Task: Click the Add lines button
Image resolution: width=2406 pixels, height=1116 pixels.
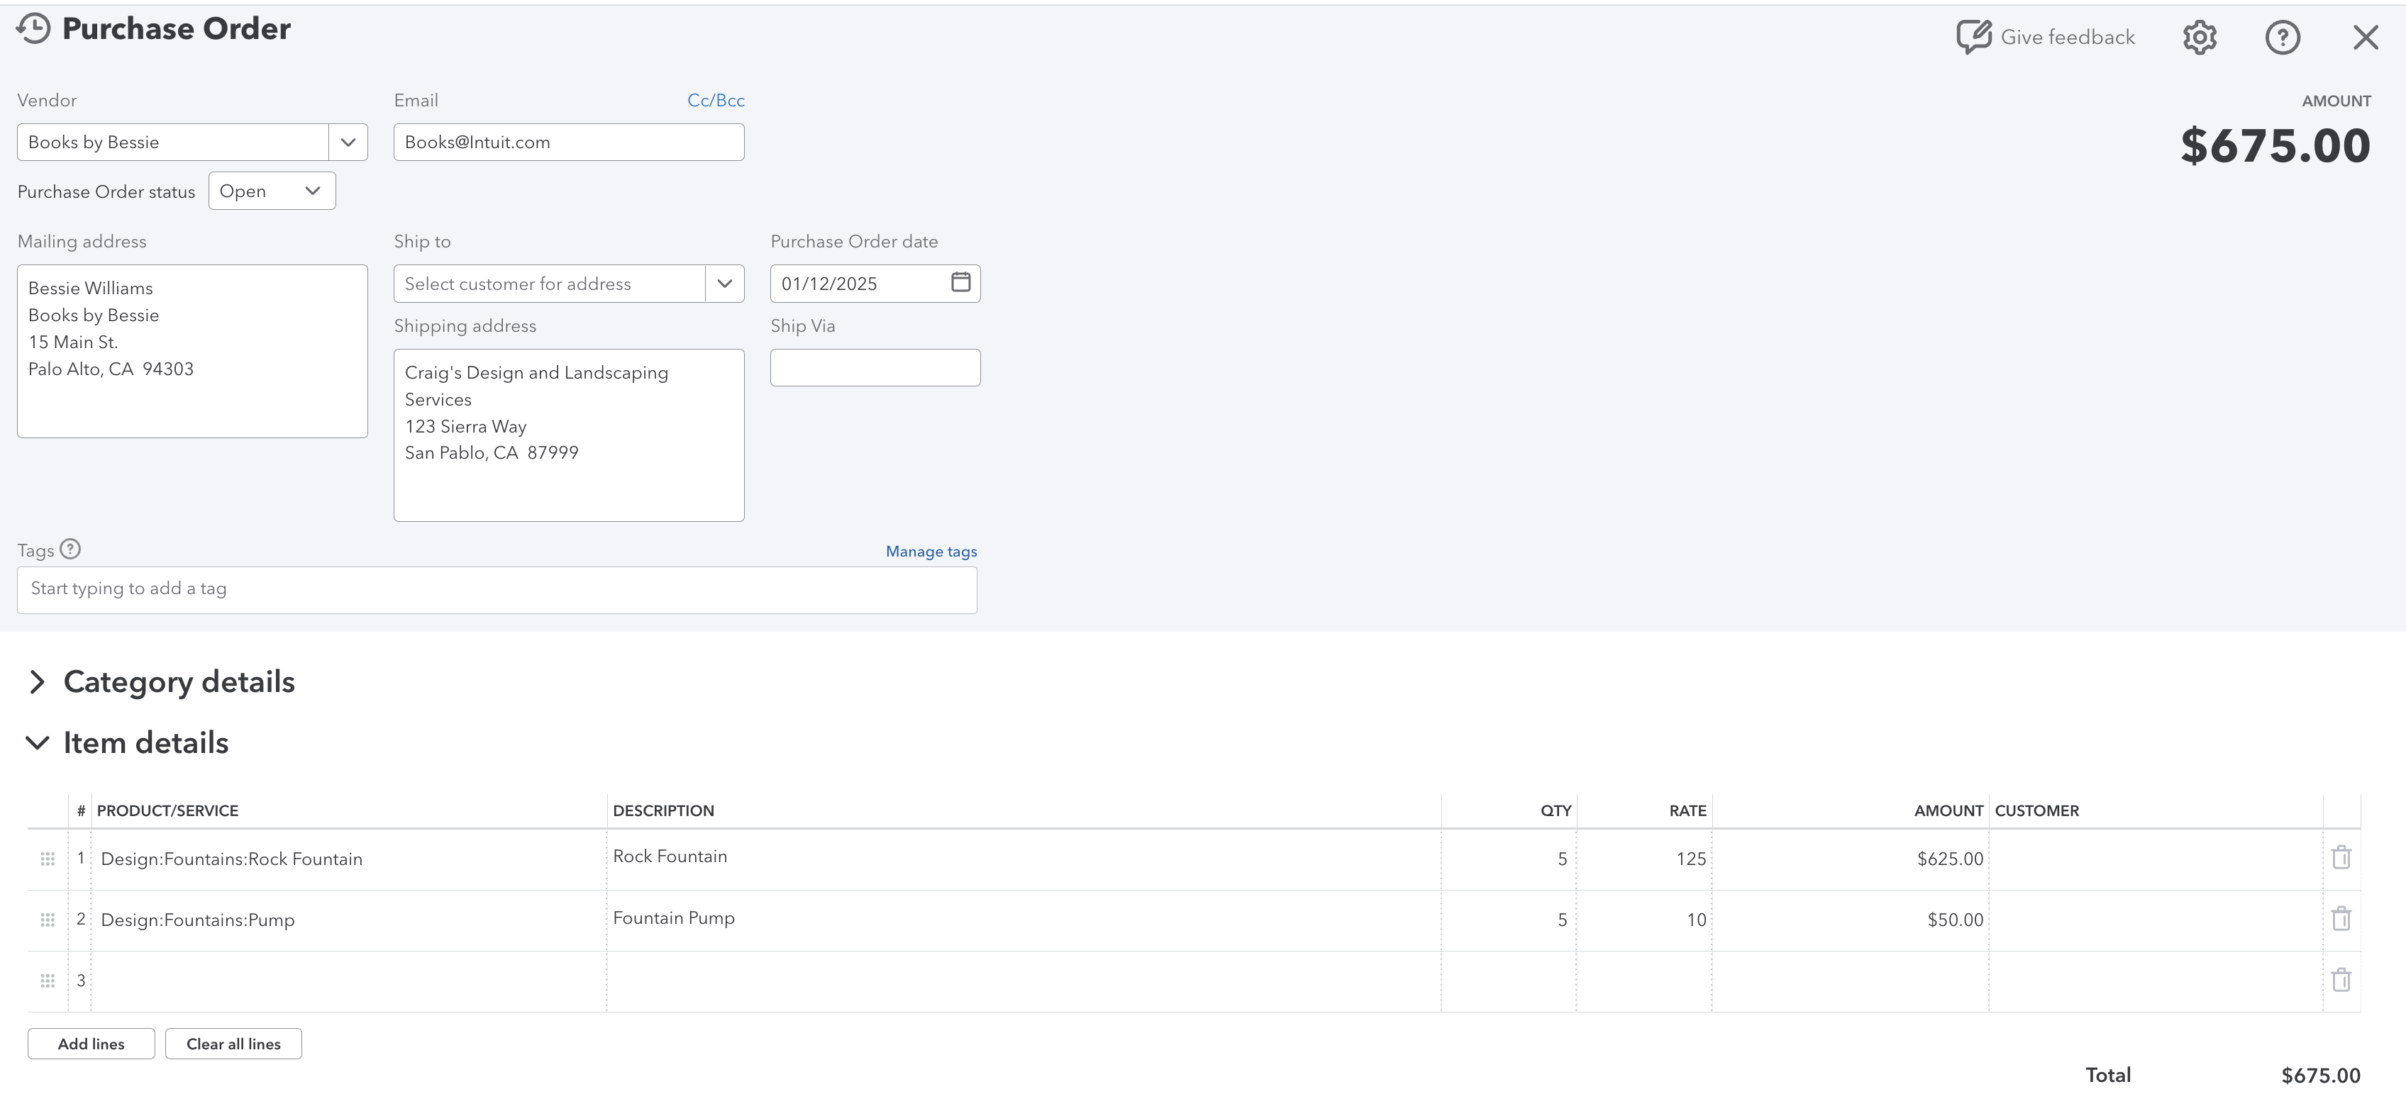Action: click(92, 1044)
